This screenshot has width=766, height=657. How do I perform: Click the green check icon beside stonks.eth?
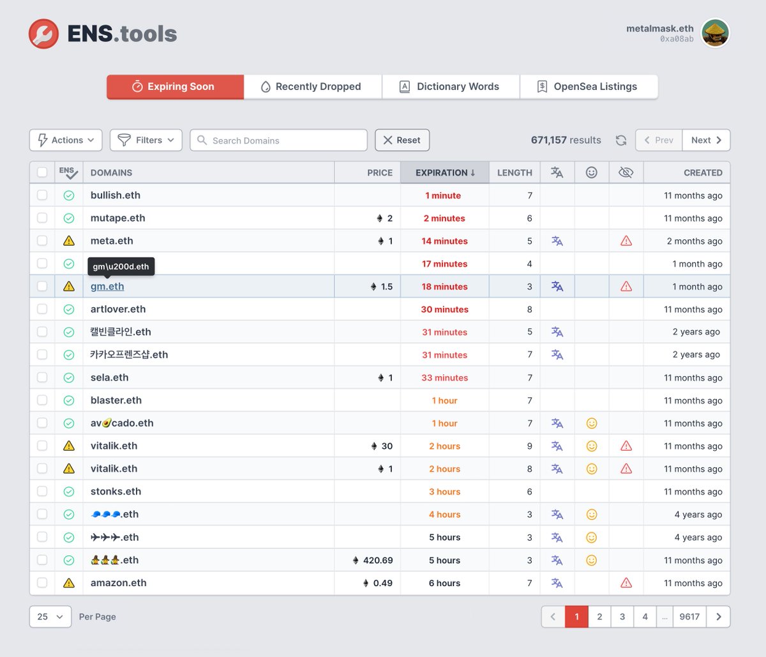click(x=69, y=492)
